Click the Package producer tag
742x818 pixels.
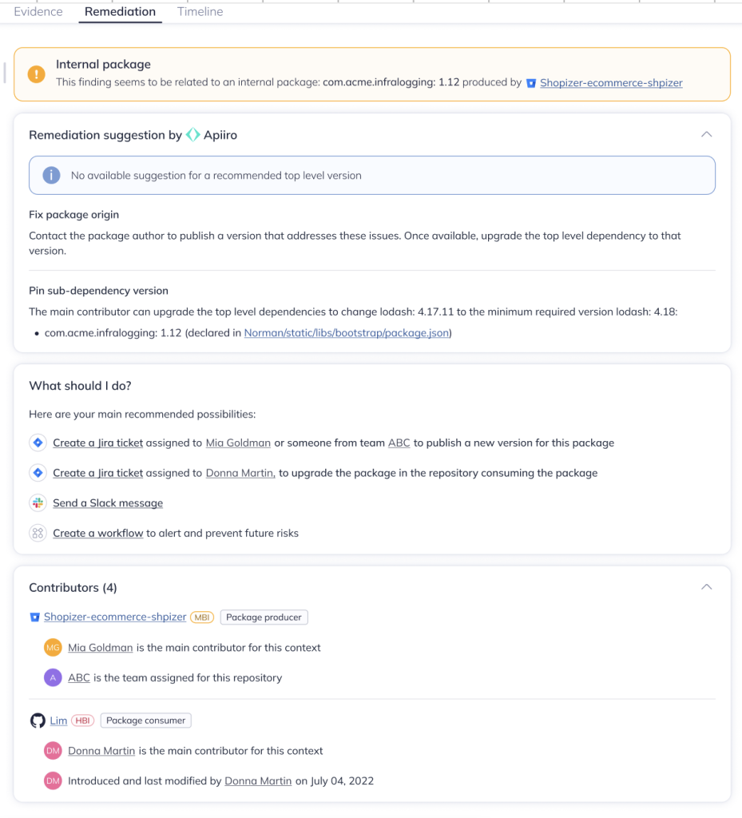(264, 617)
